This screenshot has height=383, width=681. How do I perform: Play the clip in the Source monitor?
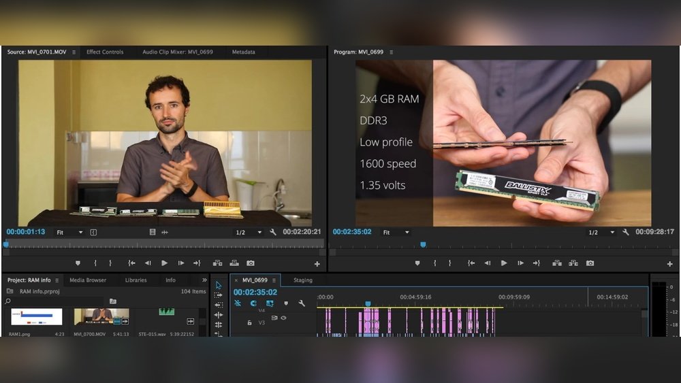(x=164, y=263)
